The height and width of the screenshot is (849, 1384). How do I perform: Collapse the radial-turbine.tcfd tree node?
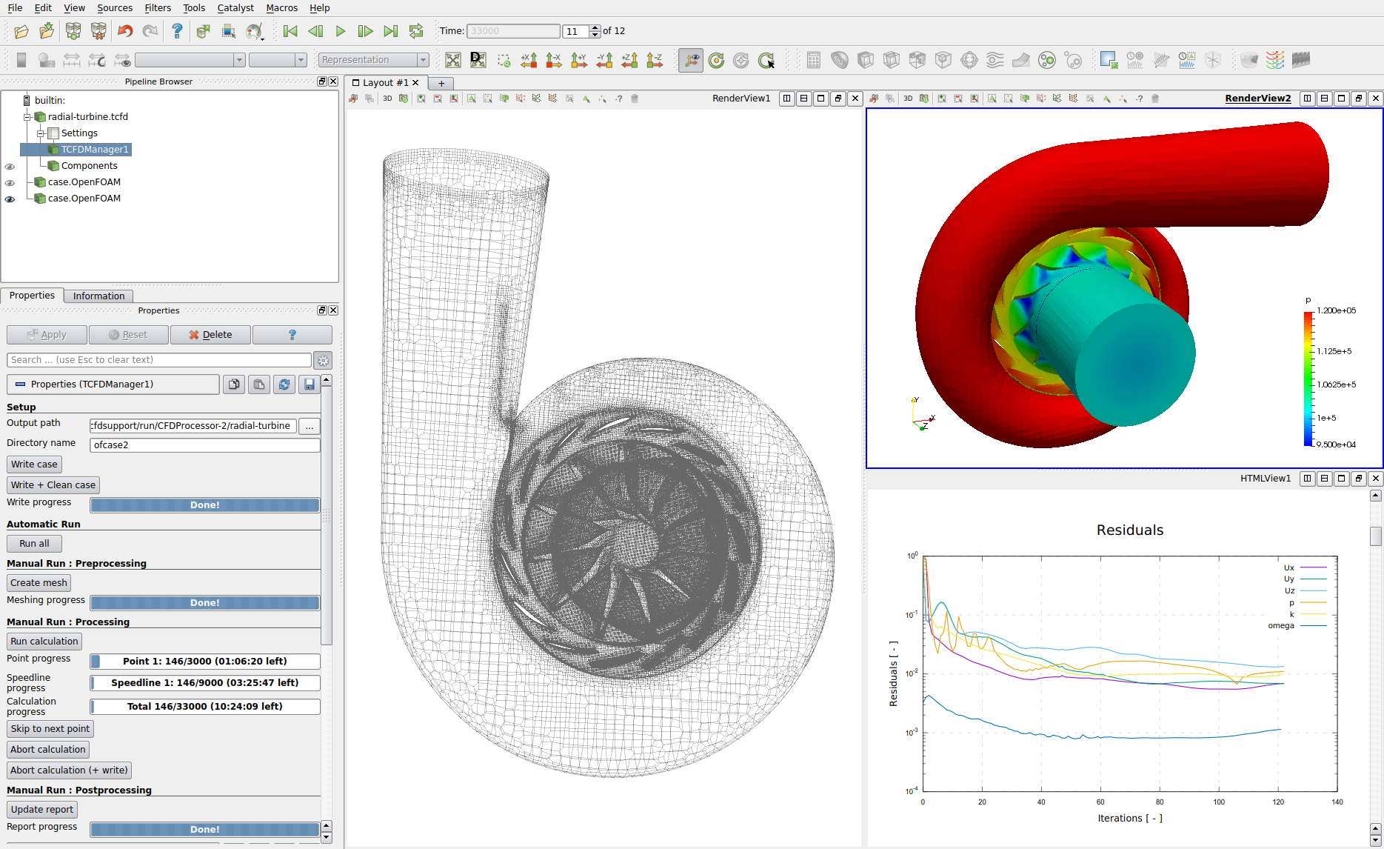click(x=26, y=116)
